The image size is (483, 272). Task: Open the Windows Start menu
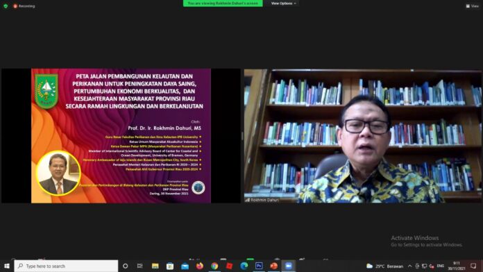(7, 266)
